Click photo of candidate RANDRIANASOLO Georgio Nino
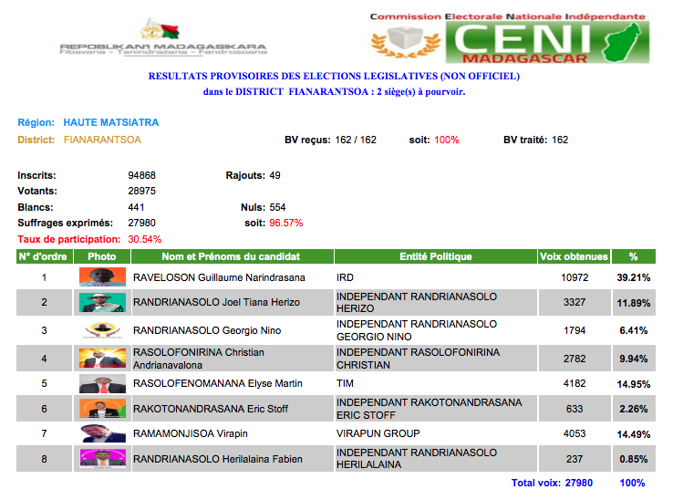673x500 pixels. [x=102, y=330]
